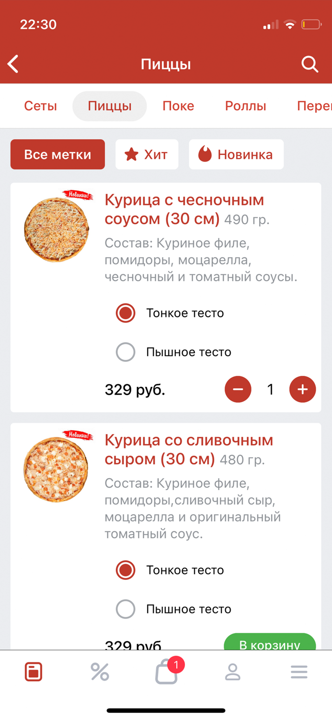Go back with the arrow icon
This screenshot has height=720, width=332.
point(12,63)
